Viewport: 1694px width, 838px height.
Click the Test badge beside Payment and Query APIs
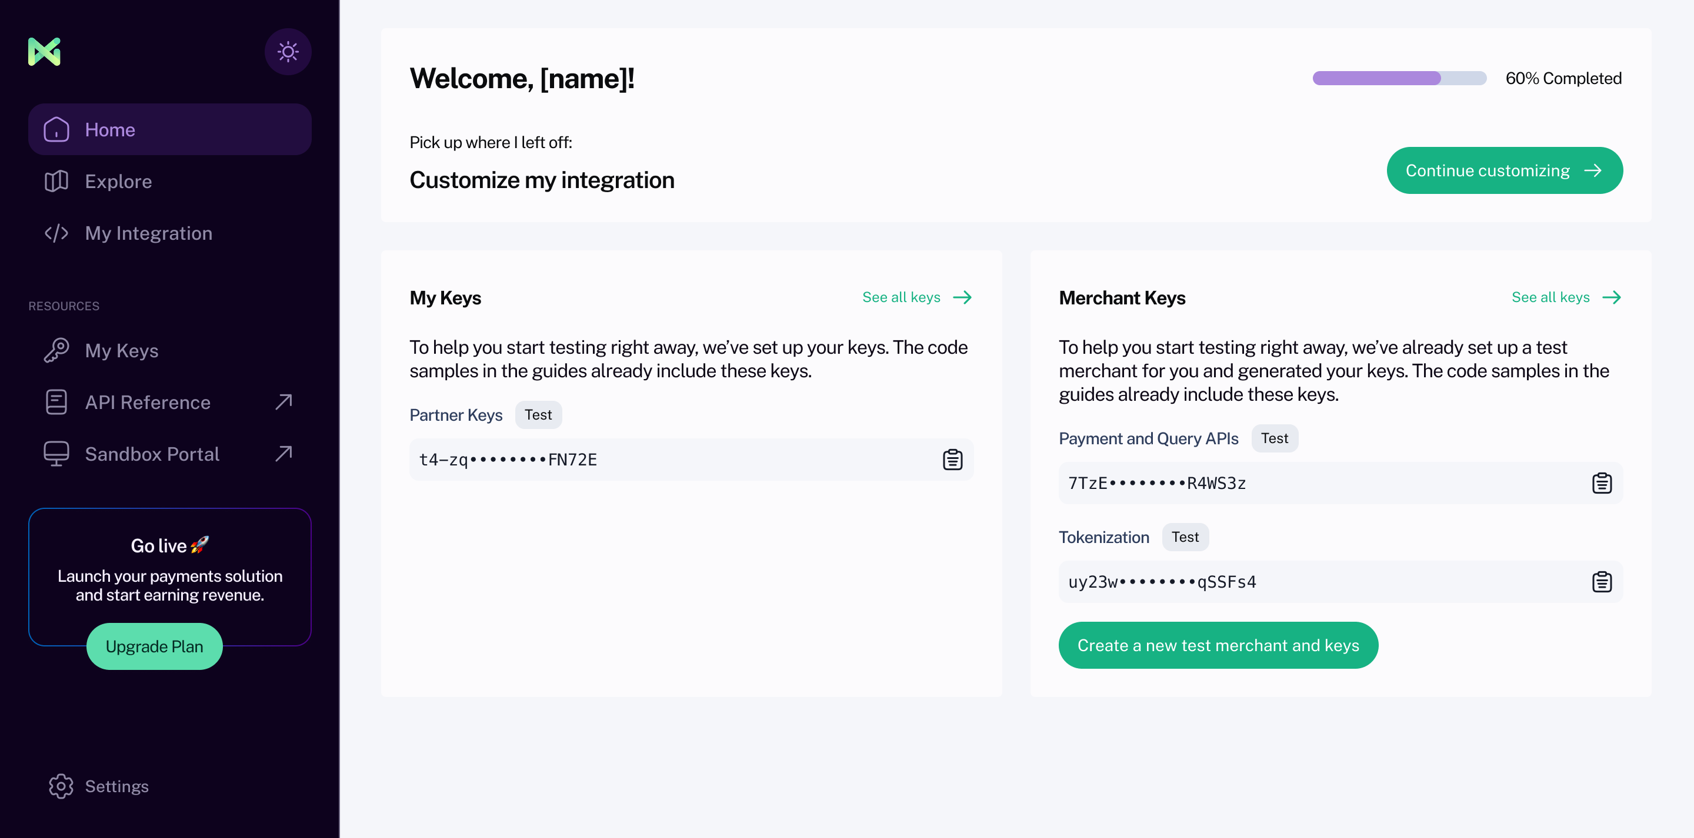coord(1275,438)
